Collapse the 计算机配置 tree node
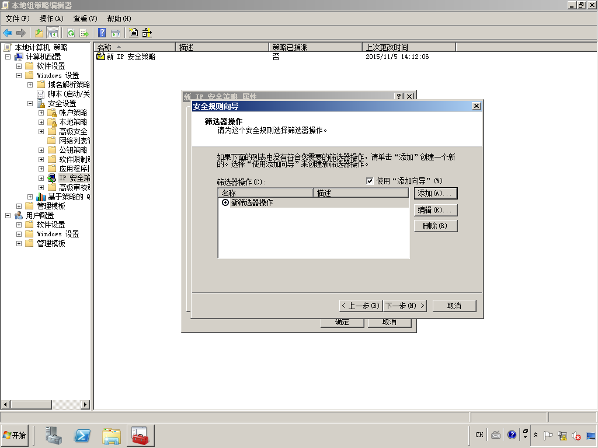Image resolution: width=598 pixels, height=448 pixels. pos(8,57)
